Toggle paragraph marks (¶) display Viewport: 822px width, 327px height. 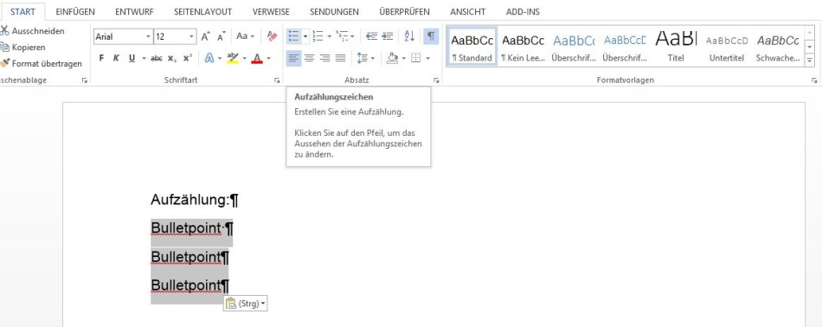[430, 36]
